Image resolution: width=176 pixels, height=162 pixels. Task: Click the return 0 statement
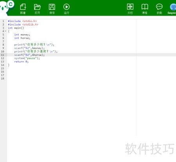[x=21, y=62]
